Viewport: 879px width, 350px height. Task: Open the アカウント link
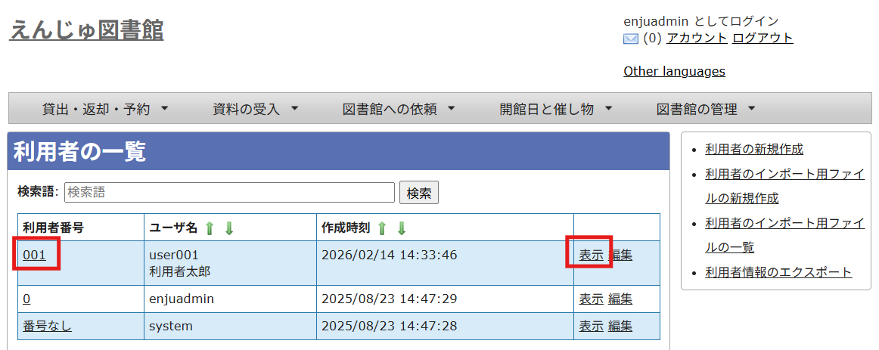coord(697,38)
